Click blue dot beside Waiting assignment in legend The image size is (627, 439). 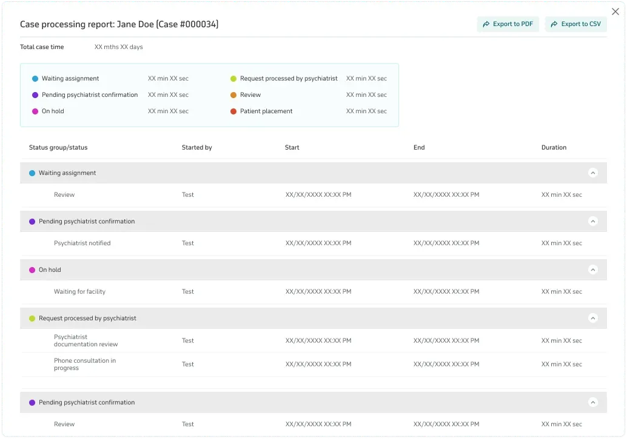[35, 79]
